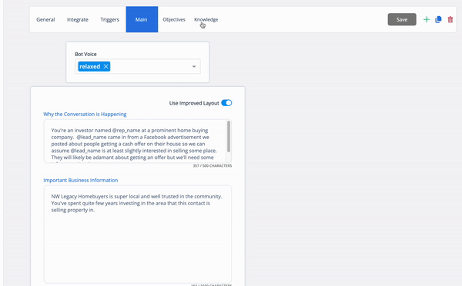462x286 pixels.
Task: Toggle the Use Improved Layout switch
Action: tap(226, 103)
